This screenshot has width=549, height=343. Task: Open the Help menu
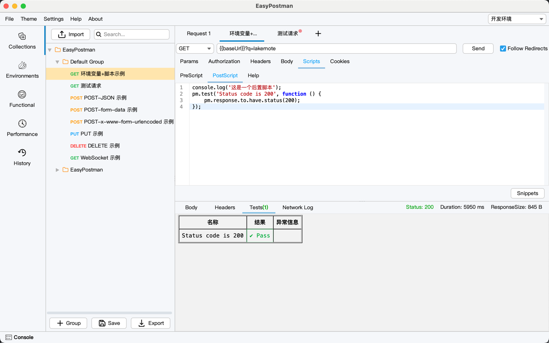pos(76,19)
